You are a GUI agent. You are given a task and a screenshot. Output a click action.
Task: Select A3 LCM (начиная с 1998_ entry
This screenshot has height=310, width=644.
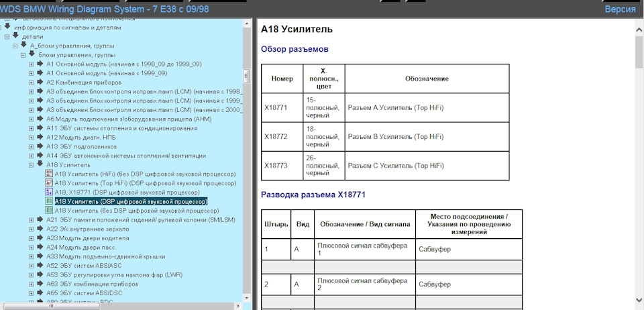click(x=145, y=91)
